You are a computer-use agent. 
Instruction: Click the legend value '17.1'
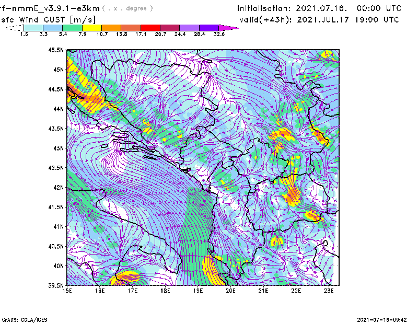141,34
